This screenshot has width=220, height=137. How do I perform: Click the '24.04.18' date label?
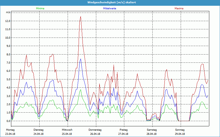(x=38, y=134)
